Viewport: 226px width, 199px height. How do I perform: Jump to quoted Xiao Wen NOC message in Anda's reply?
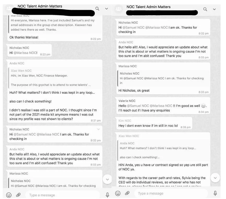click(52, 78)
